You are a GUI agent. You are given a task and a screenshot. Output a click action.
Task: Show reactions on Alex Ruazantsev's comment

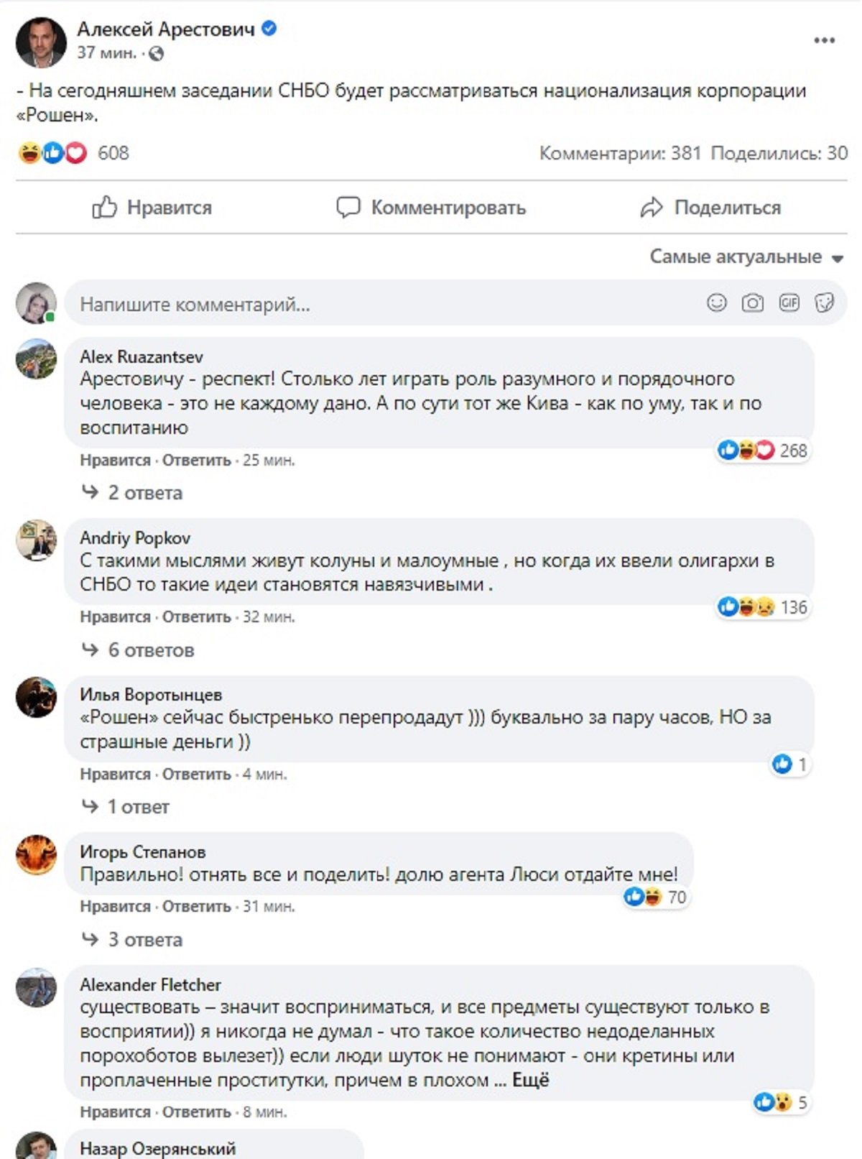tap(762, 451)
